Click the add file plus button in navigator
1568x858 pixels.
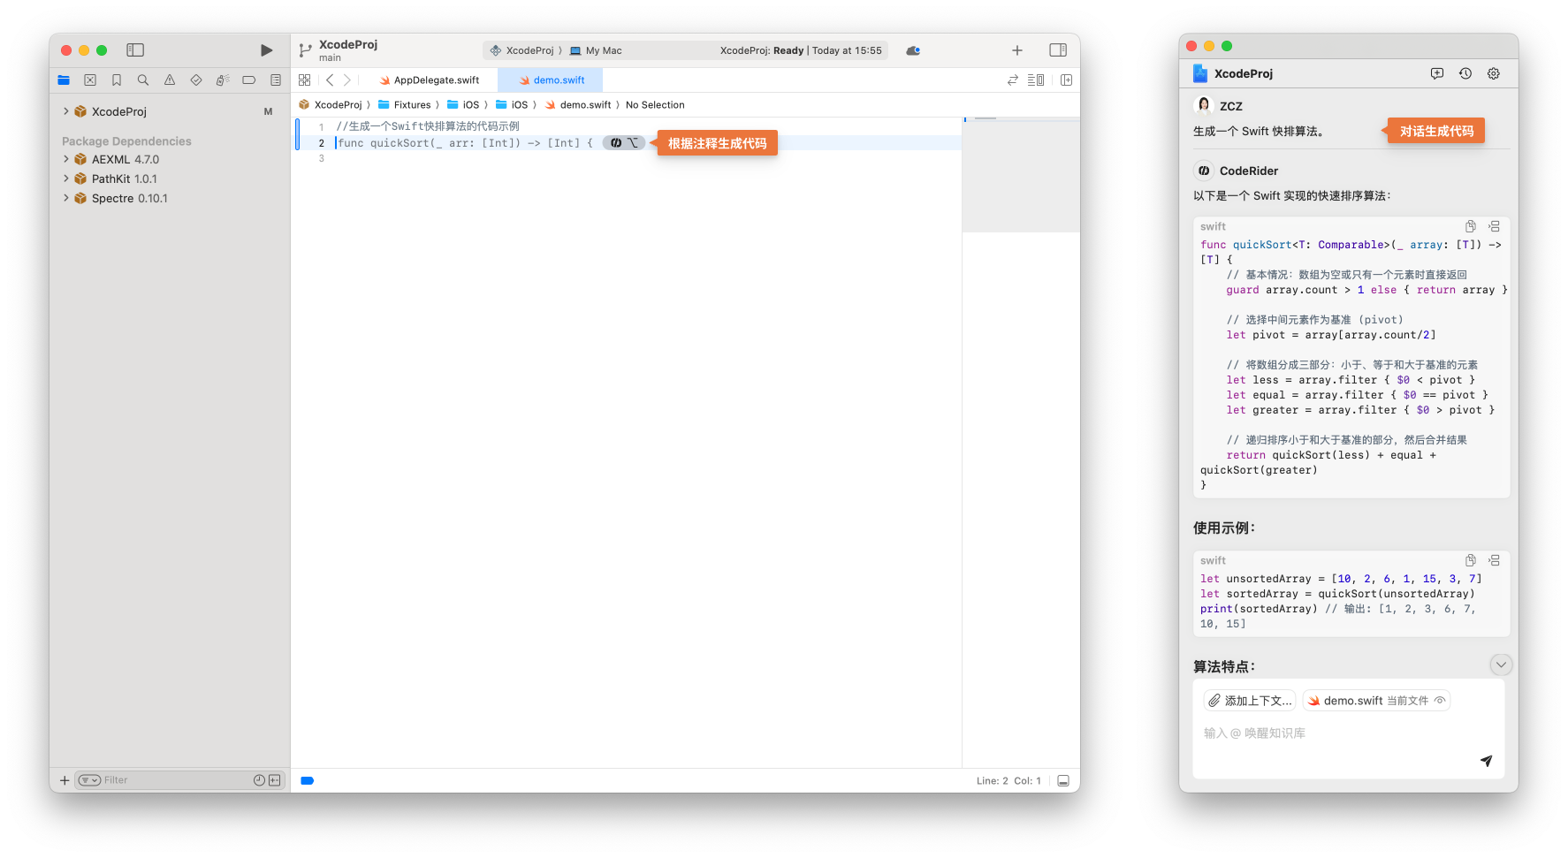[65, 780]
